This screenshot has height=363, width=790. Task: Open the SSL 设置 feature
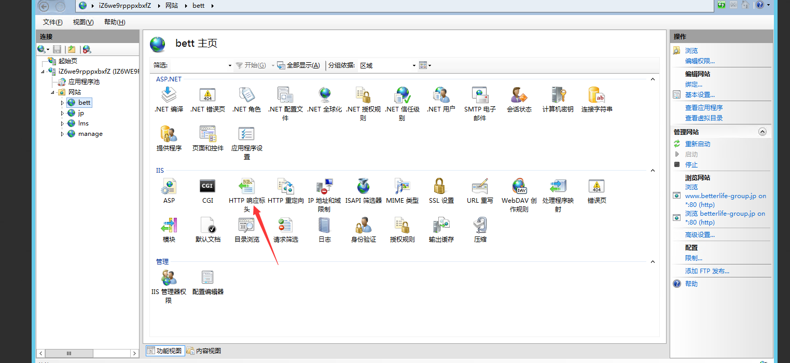(x=440, y=187)
